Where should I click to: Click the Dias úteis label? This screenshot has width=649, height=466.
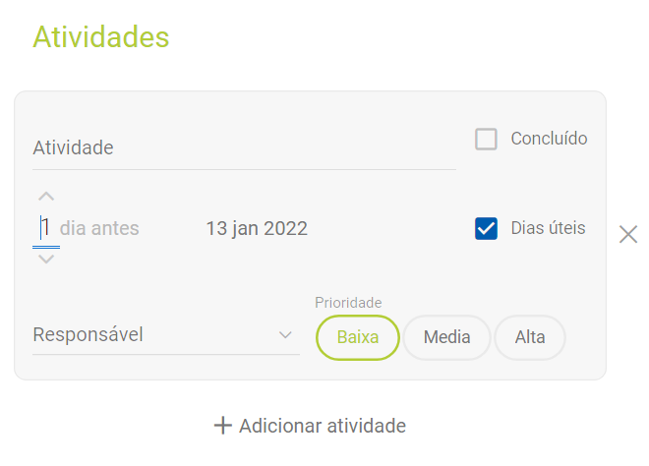click(x=548, y=228)
